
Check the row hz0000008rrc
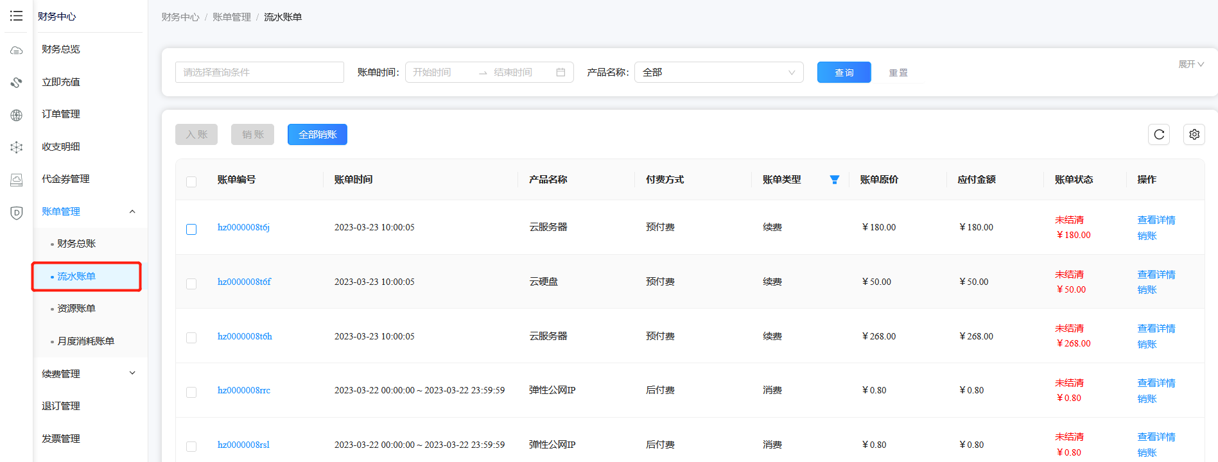point(191,392)
